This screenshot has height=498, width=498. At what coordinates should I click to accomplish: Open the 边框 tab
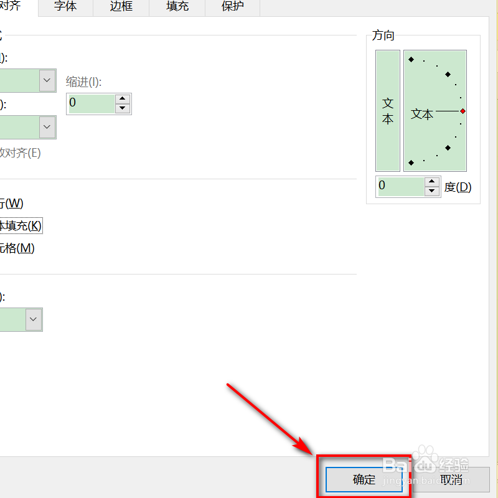click(121, 7)
